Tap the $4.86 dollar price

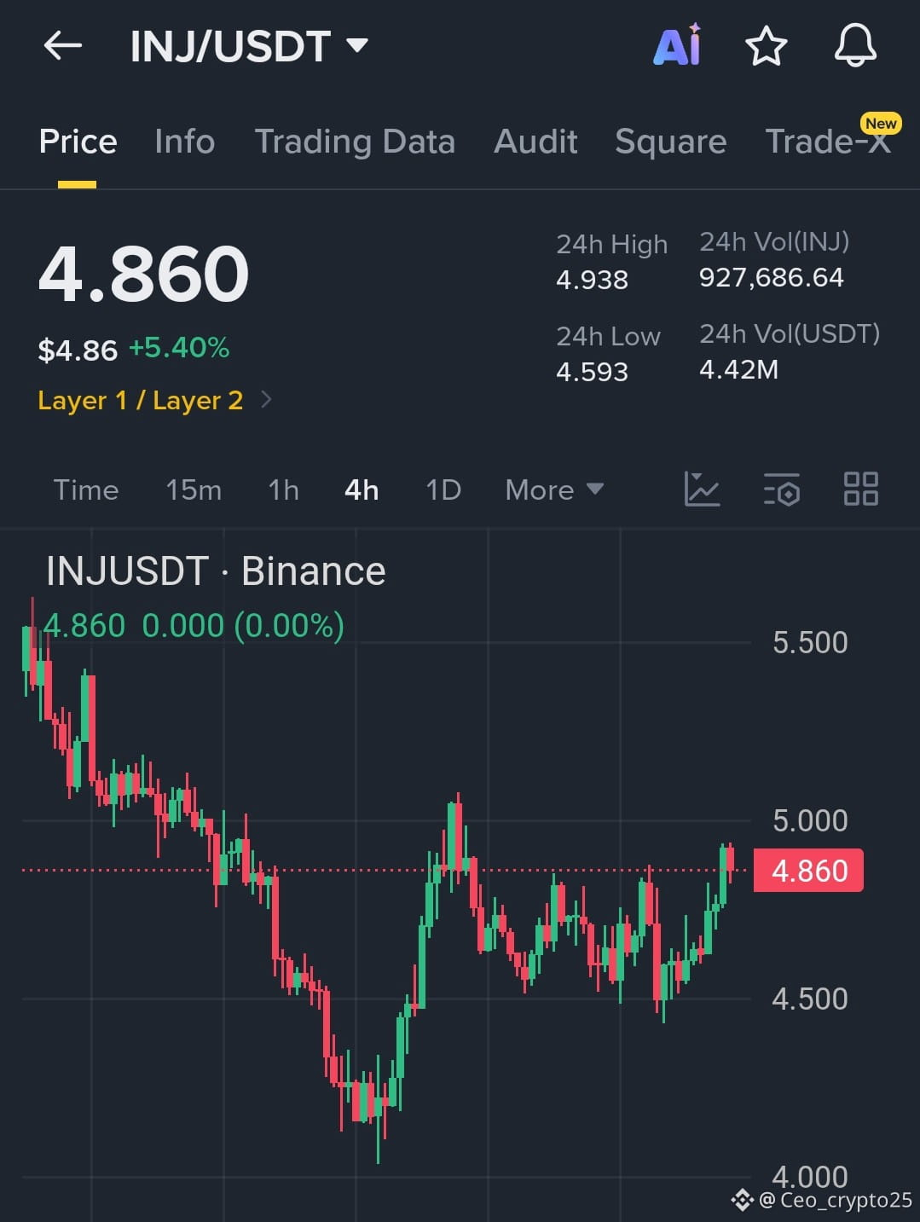click(78, 350)
